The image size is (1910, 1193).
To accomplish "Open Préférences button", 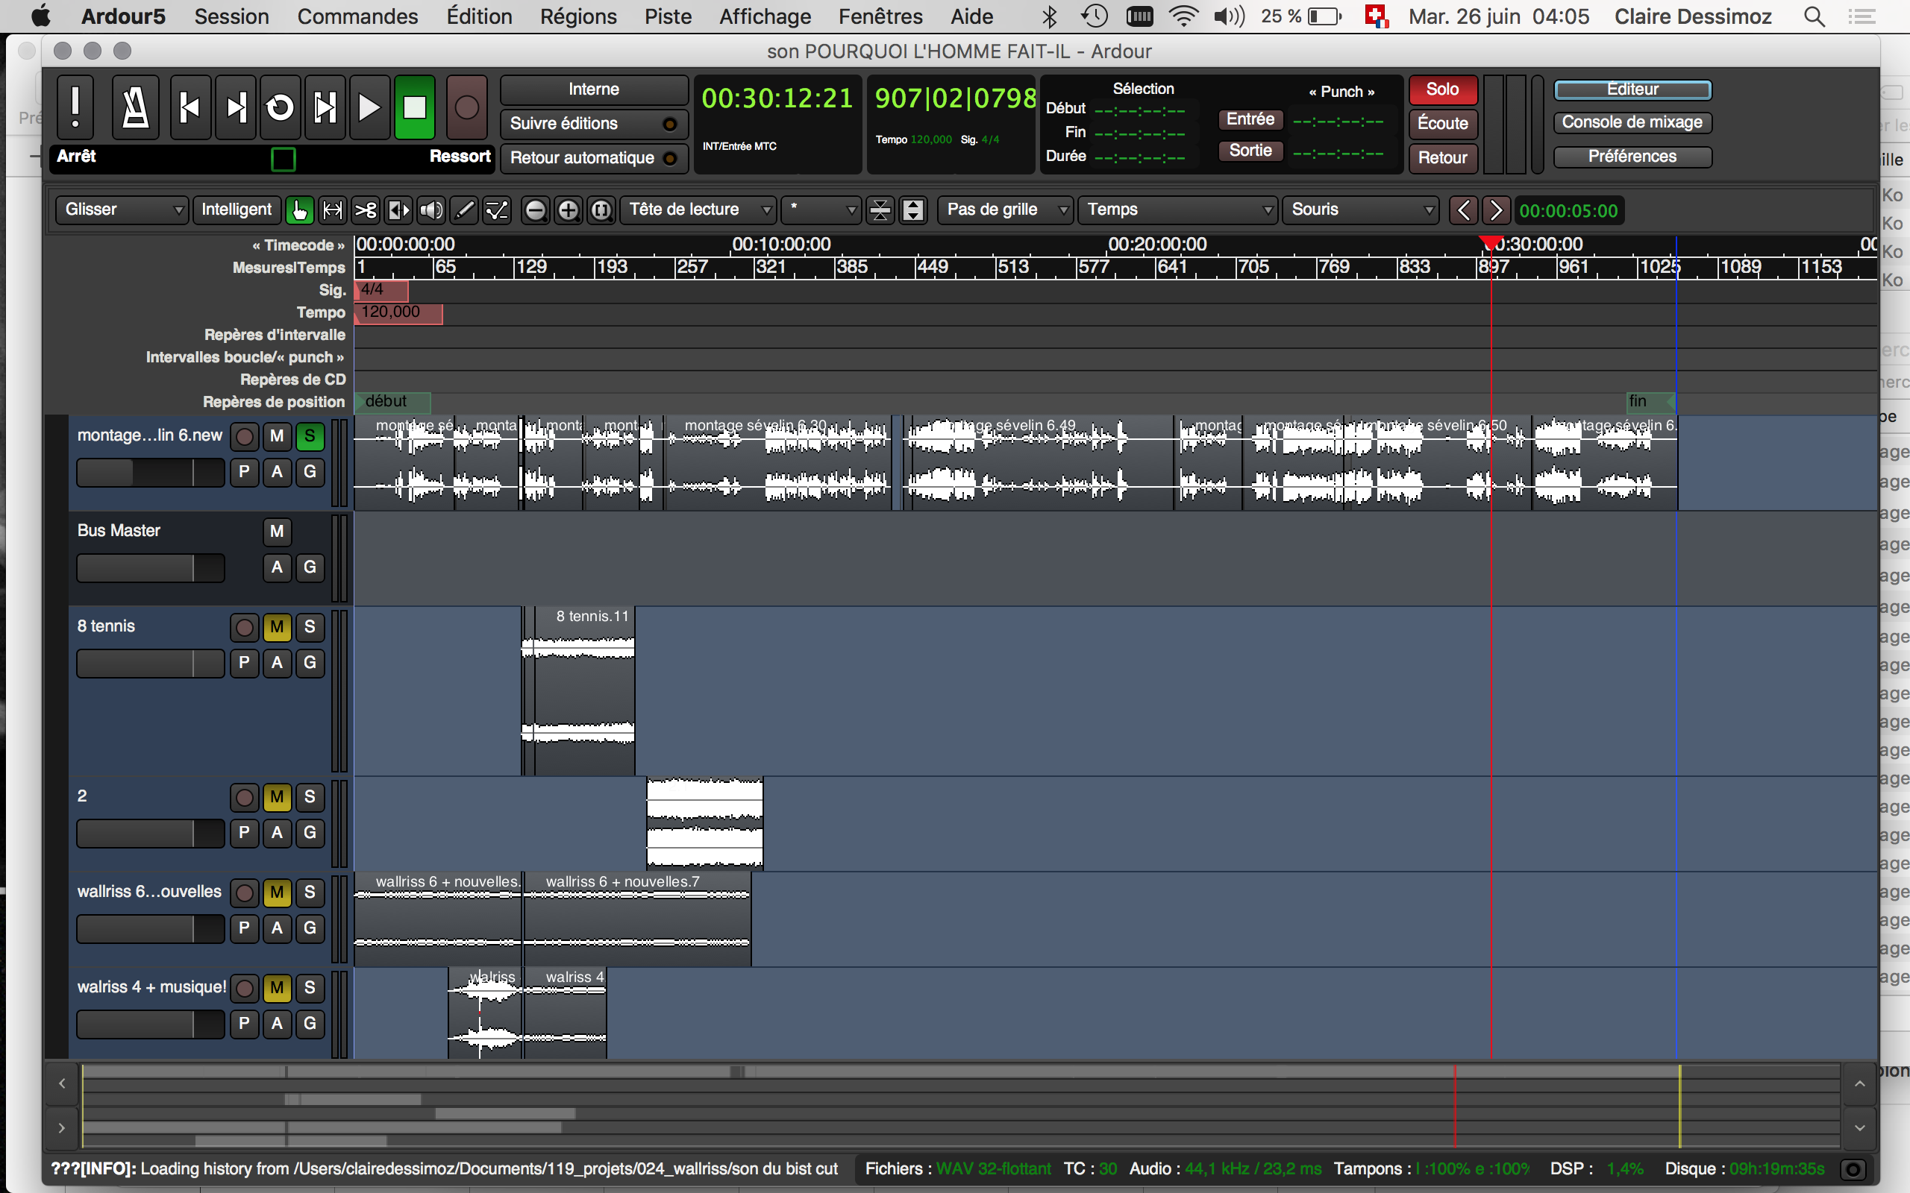I will click(x=1632, y=157).
